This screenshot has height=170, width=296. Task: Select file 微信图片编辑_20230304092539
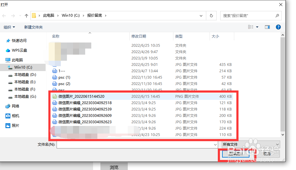coord(85,109)
